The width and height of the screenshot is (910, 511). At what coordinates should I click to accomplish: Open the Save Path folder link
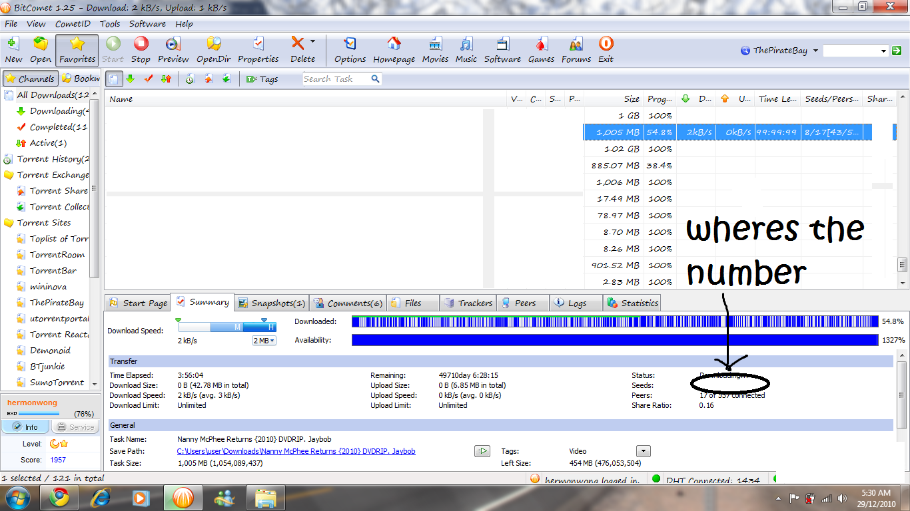pyautogui.click(x=296, y=451)
